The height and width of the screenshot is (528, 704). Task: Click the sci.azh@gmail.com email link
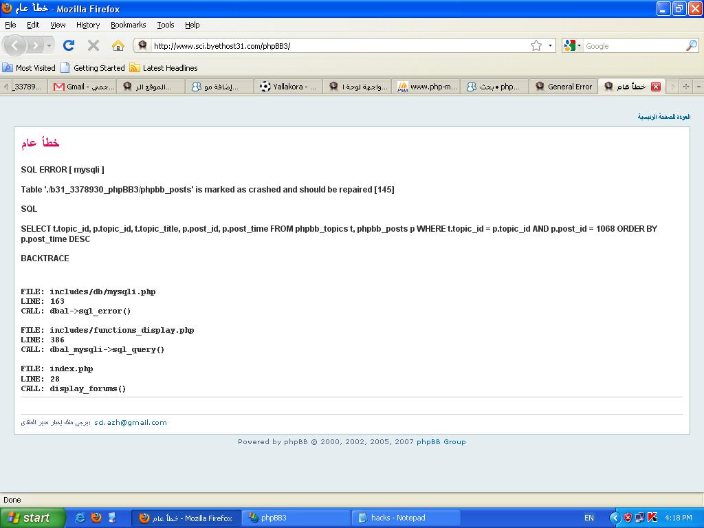[x=131, y=422]
